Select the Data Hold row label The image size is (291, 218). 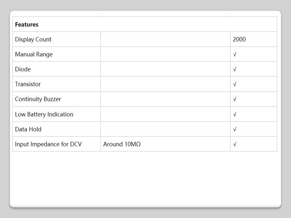coord(28,129)
